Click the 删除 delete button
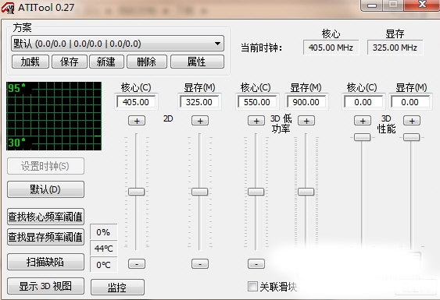440x300 pixels. tap(147, 62)
